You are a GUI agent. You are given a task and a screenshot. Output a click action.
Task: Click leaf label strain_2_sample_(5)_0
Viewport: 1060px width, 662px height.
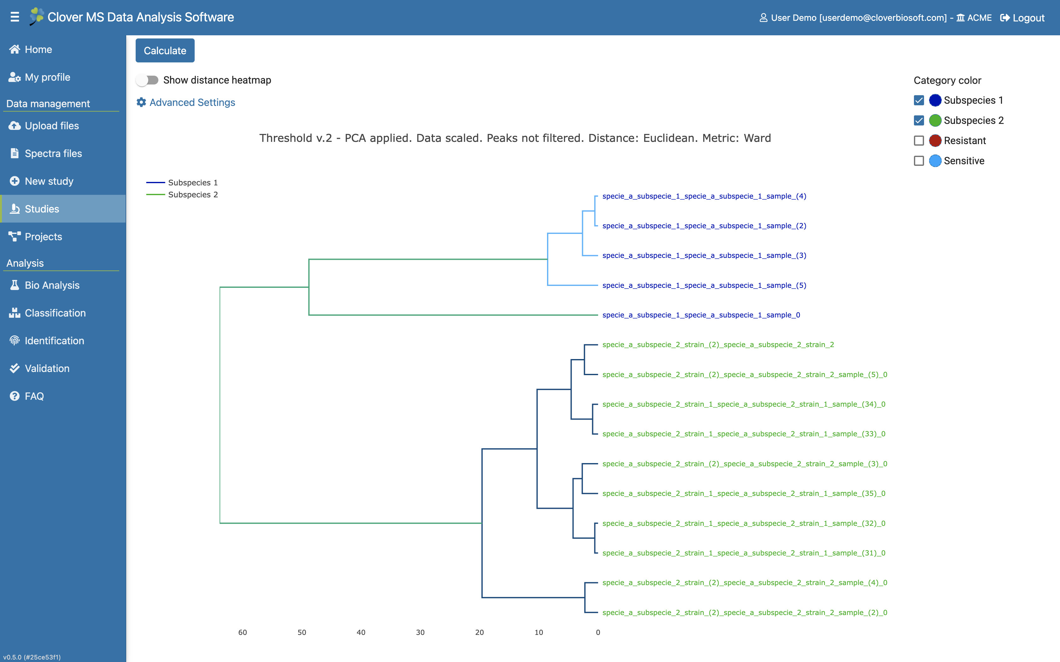[745, 375]
